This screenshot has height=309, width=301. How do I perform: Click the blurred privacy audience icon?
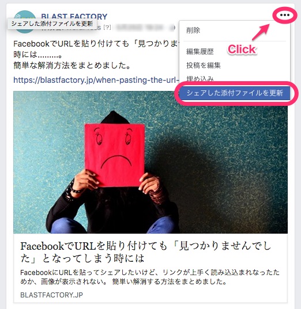[x=172, y=28]
